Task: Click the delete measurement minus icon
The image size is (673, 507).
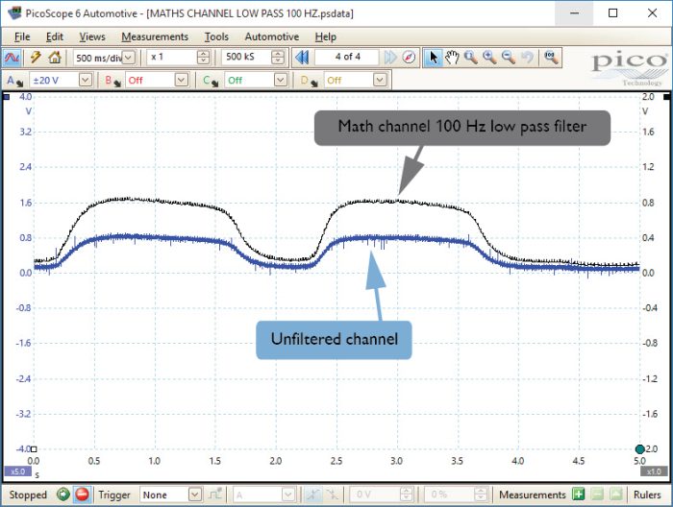Action: 597,495
